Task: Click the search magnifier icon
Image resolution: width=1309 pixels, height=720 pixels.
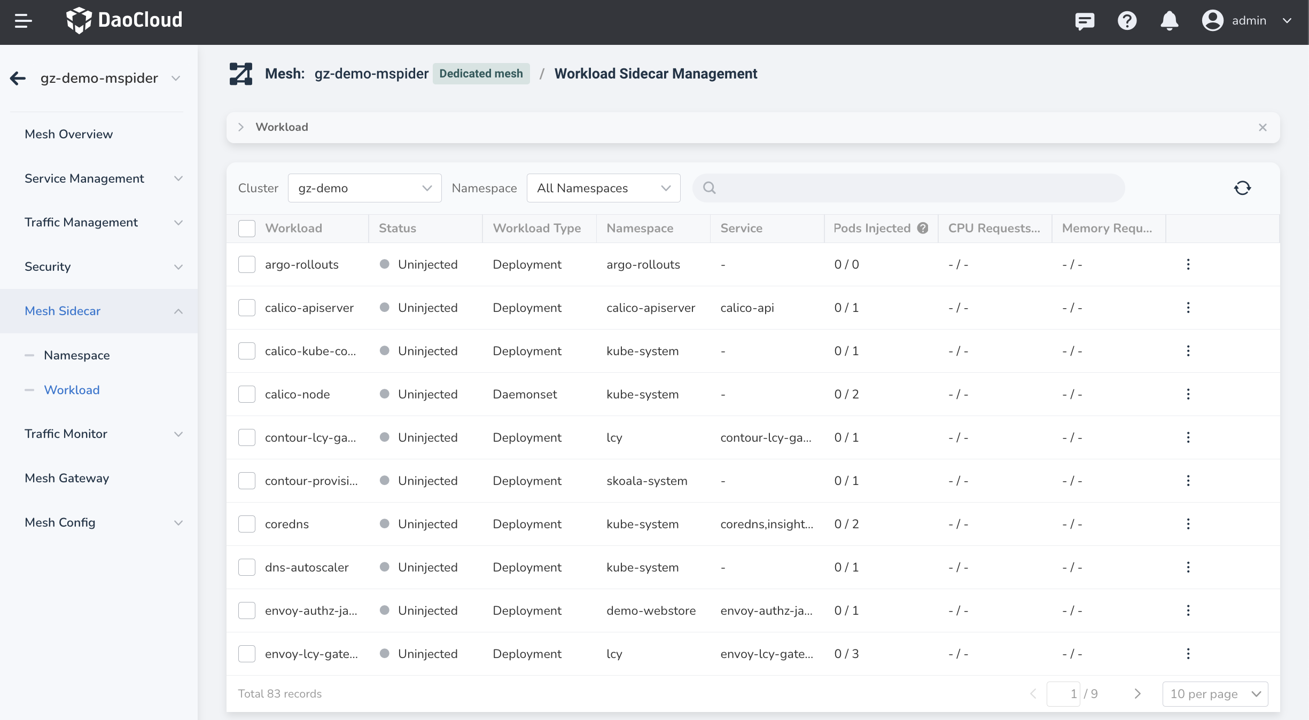Action: pos(709,188)
